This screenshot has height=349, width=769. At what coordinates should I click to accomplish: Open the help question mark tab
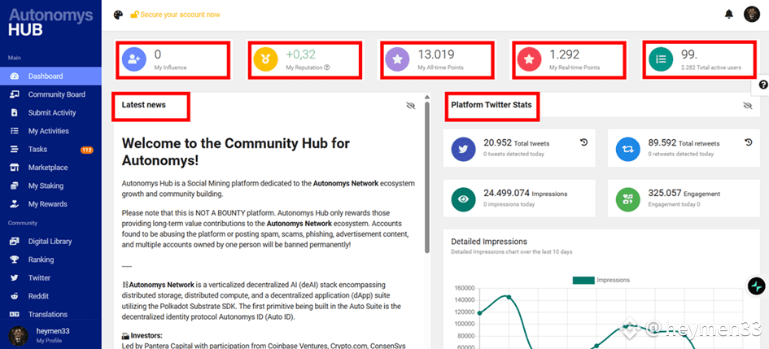[762, 85]
